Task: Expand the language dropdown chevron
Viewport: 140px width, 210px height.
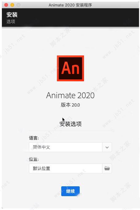Action: [x=107, y=147]
